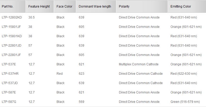
Task: Select the LTP-587G part number
Action: coord(9,102)
